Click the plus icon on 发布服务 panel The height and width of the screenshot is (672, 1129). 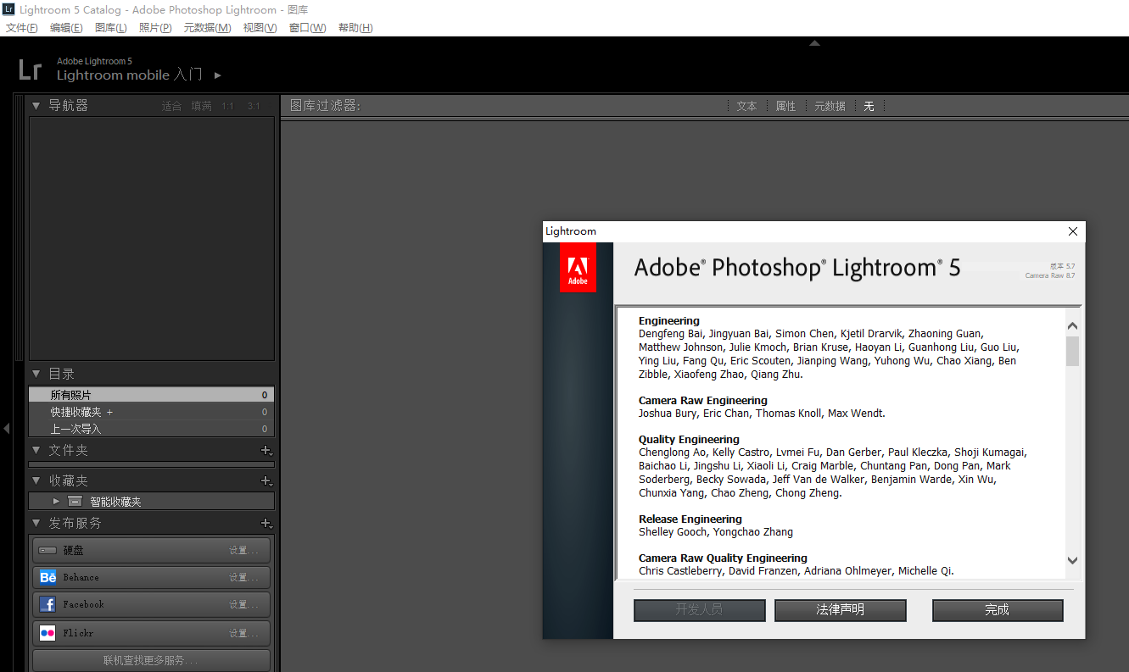[265, 523]
